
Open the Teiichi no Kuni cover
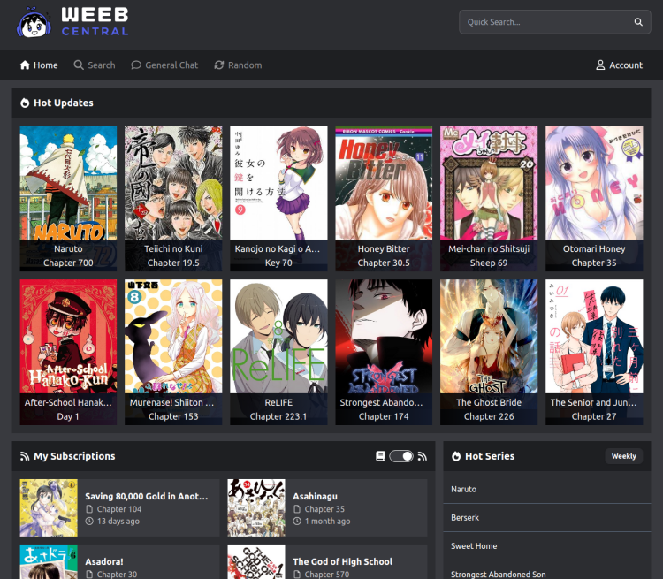click(x=173, y=198)
